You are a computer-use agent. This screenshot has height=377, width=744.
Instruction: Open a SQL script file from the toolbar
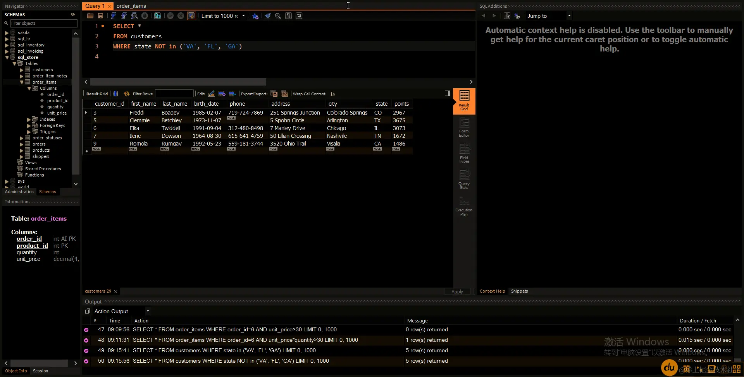click(x=90, y=16)
